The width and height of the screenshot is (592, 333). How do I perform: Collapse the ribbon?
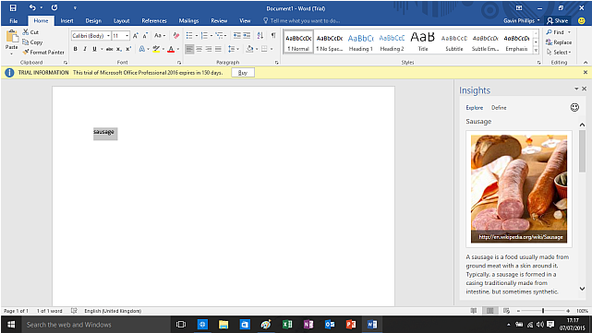pyautogui.click(x=586, y=62)
